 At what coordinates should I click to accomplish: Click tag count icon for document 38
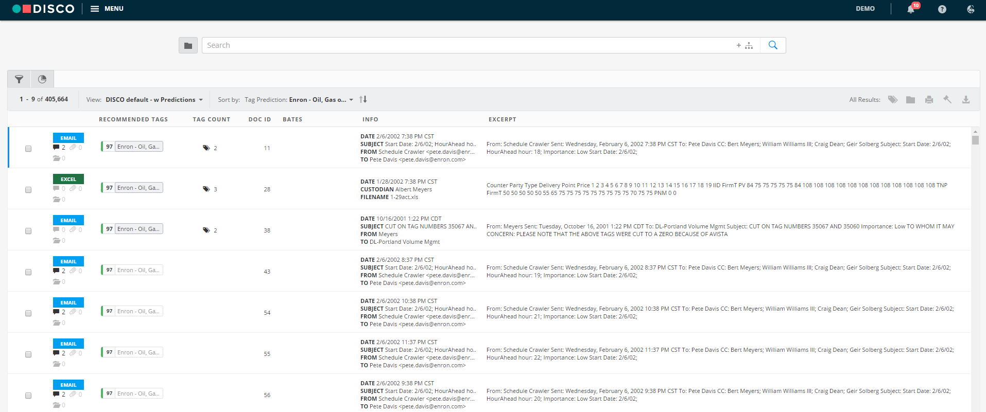pyautogui.click(x=206, y=230)
